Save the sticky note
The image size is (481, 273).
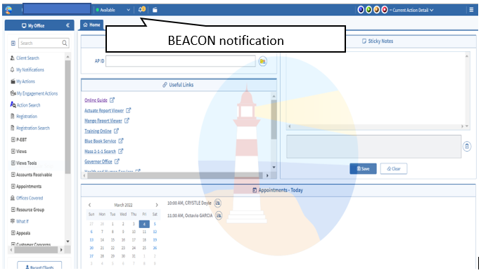click(363, 168)
